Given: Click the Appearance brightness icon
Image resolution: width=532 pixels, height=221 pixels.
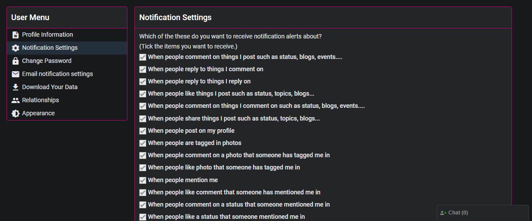Looking at the screenshot, I should point(15,114).
